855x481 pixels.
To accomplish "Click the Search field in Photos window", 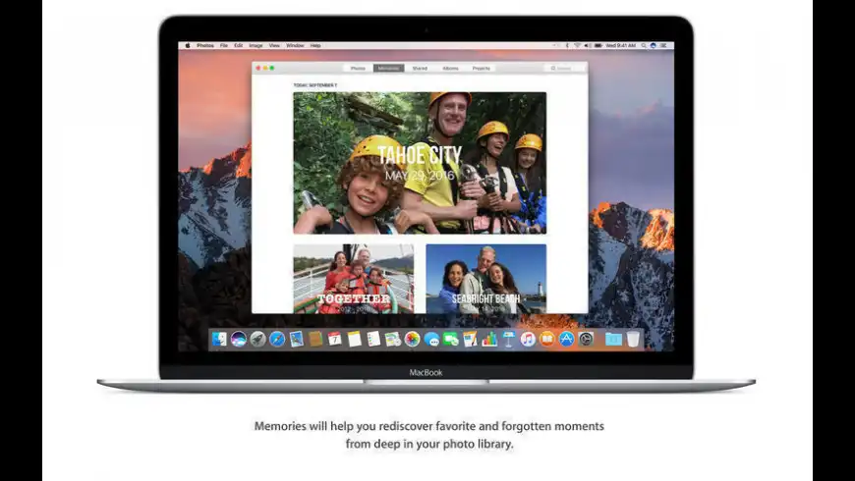I will pyautogui.click(x=565, y=68).
